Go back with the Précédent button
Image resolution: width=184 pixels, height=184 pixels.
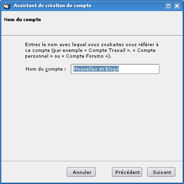127,172
